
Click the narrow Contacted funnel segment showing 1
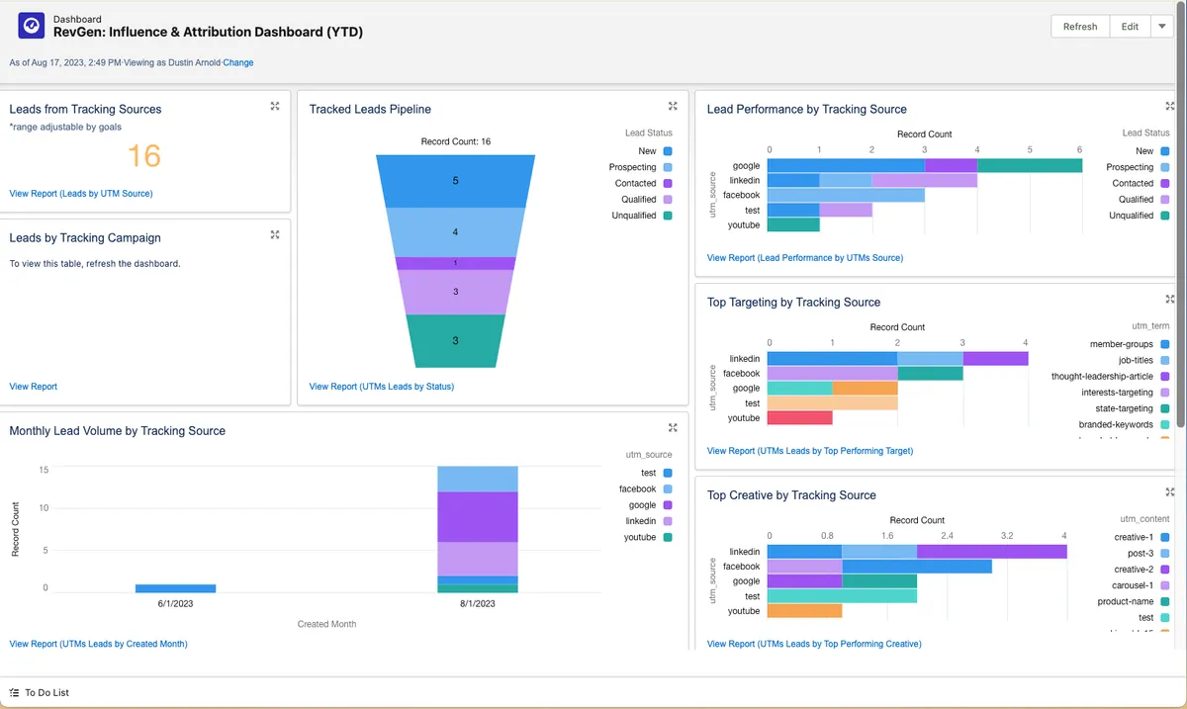coord(455,263)
